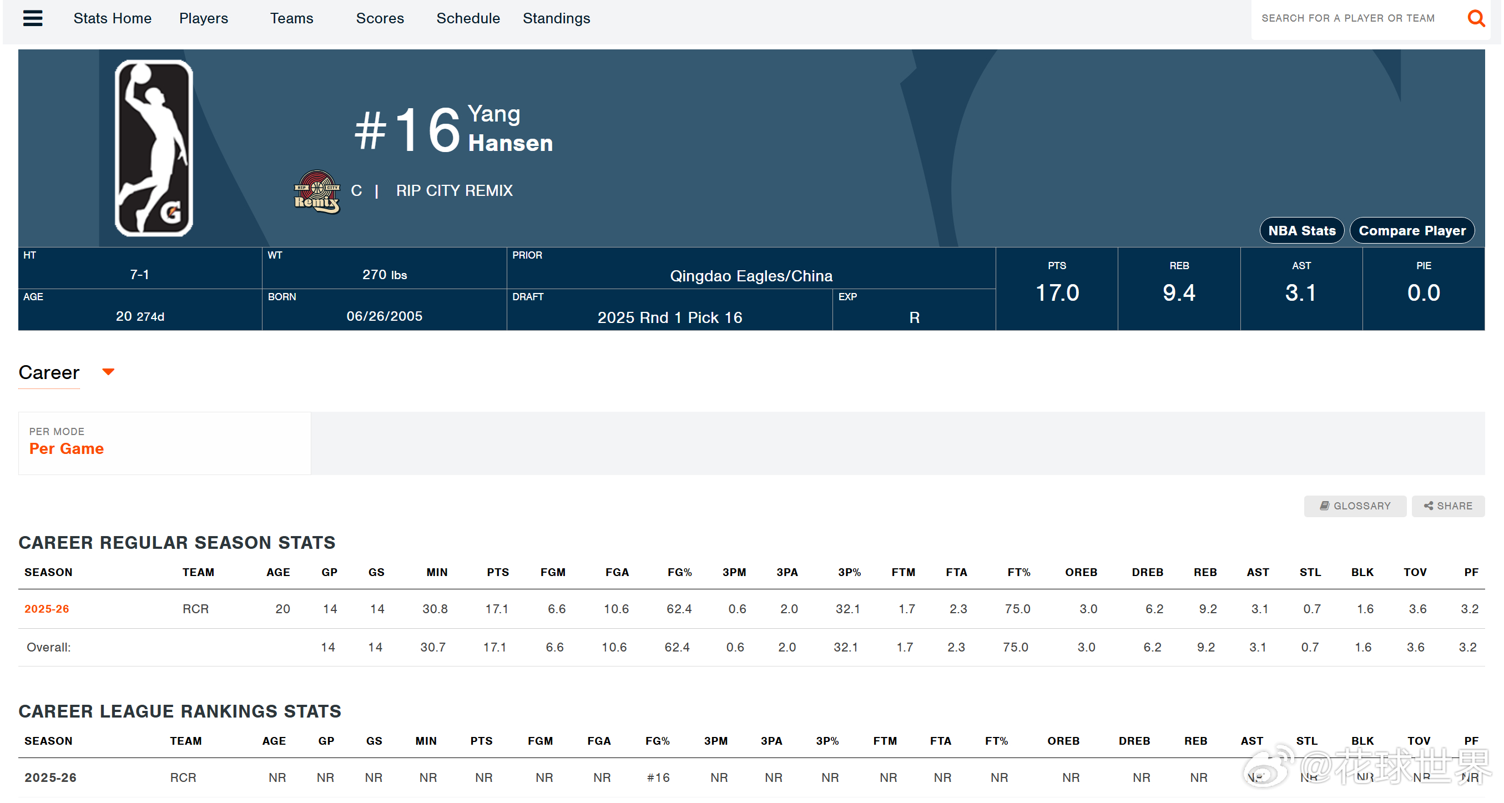View the Standings page
The height and width of the screenshot is (803, 1504).
(556, 18)
